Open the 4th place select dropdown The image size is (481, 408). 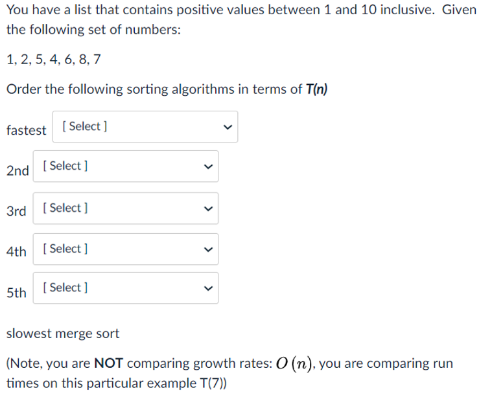[x=126, y=249]
